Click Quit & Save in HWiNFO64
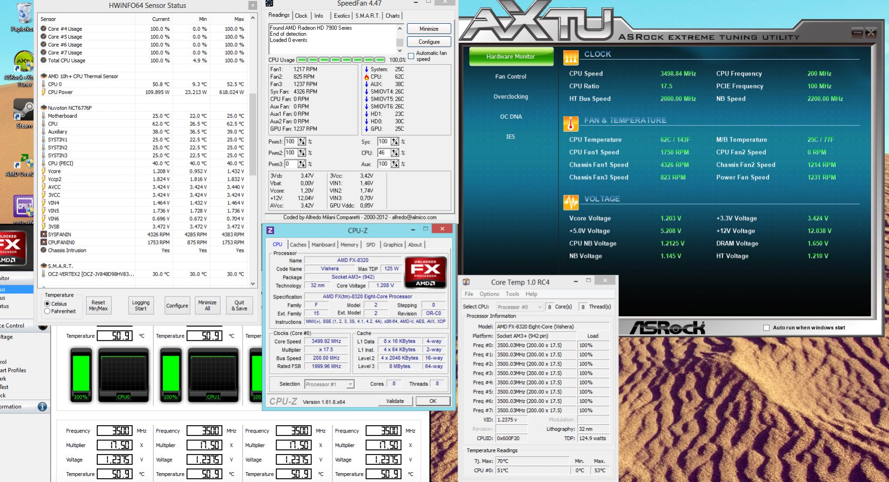Screen dimensions: 889x482 pos(239,305)
